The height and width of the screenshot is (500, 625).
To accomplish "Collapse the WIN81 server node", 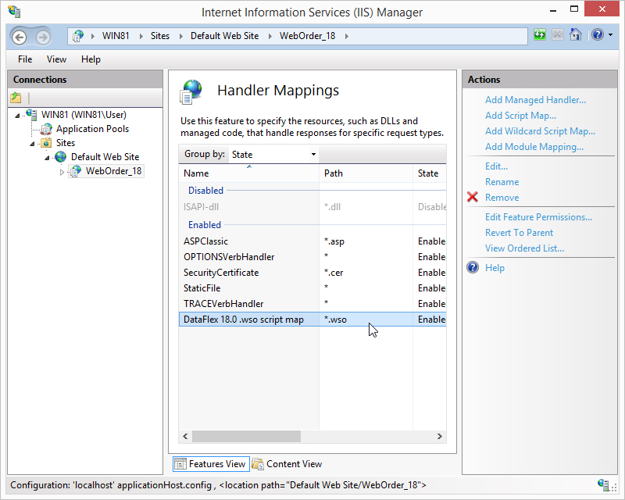I will pyautogui.click(x=17, y=116).
